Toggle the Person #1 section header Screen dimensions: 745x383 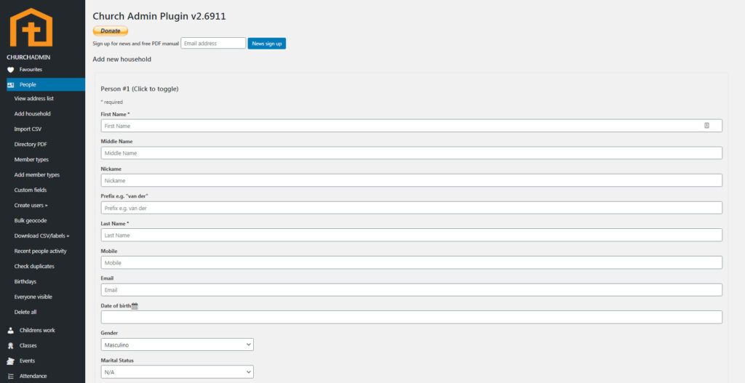click(140, 89)
